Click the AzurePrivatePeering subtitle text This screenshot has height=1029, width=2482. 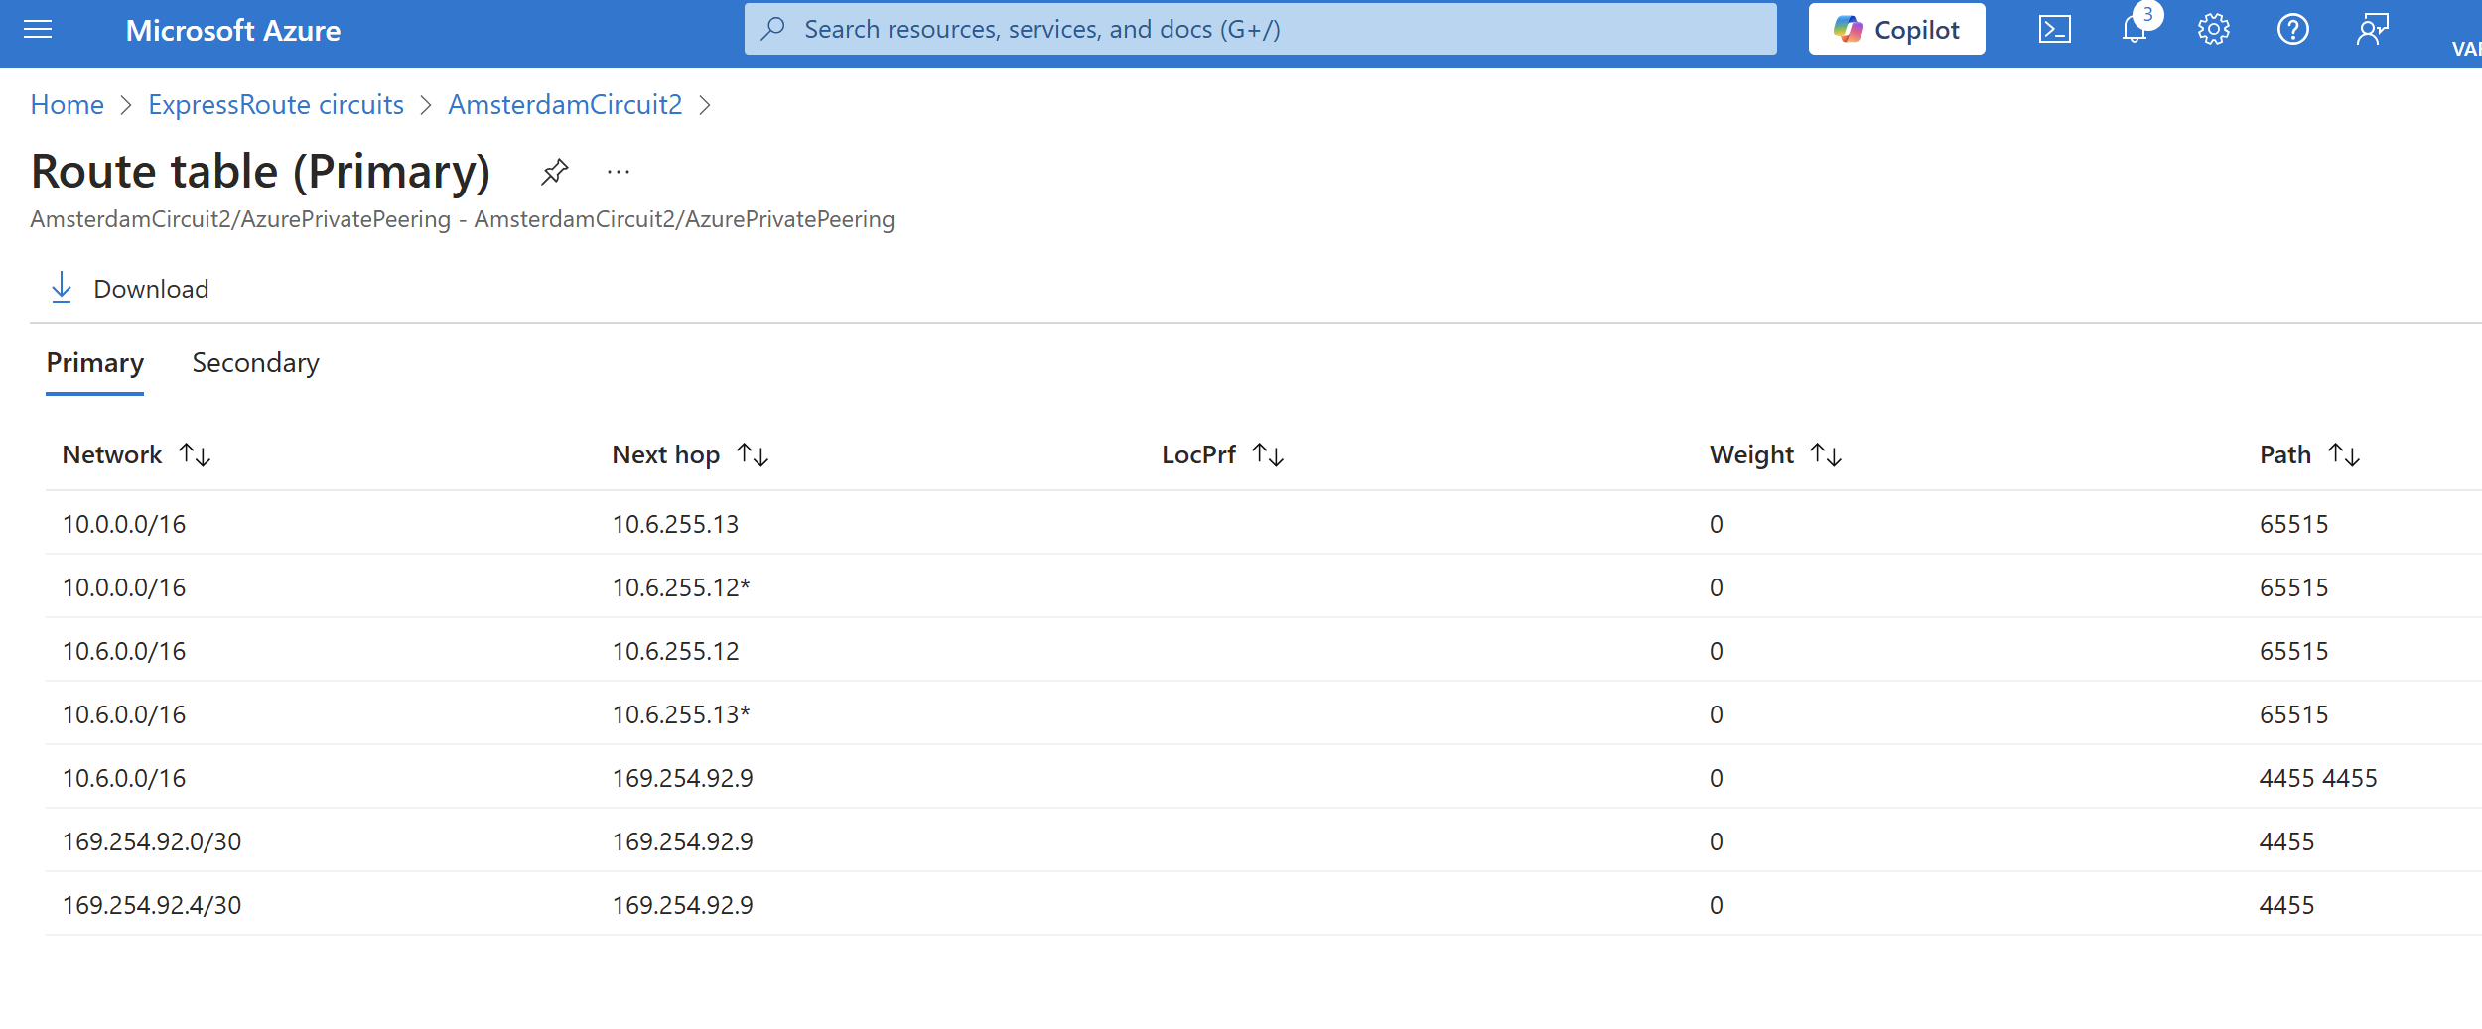pyautogui.click(x=463, y=219)
